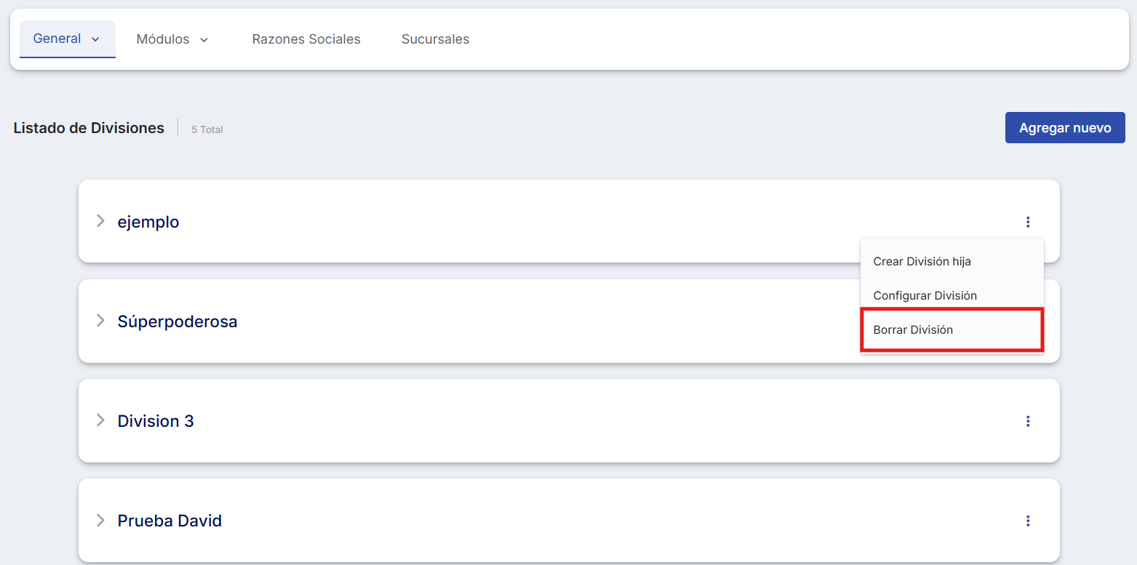Expand the Súperpoderosa division chevron
The height and width of the screenshot is (565, 1137).
pyautogui.click(x=100, y=321)
